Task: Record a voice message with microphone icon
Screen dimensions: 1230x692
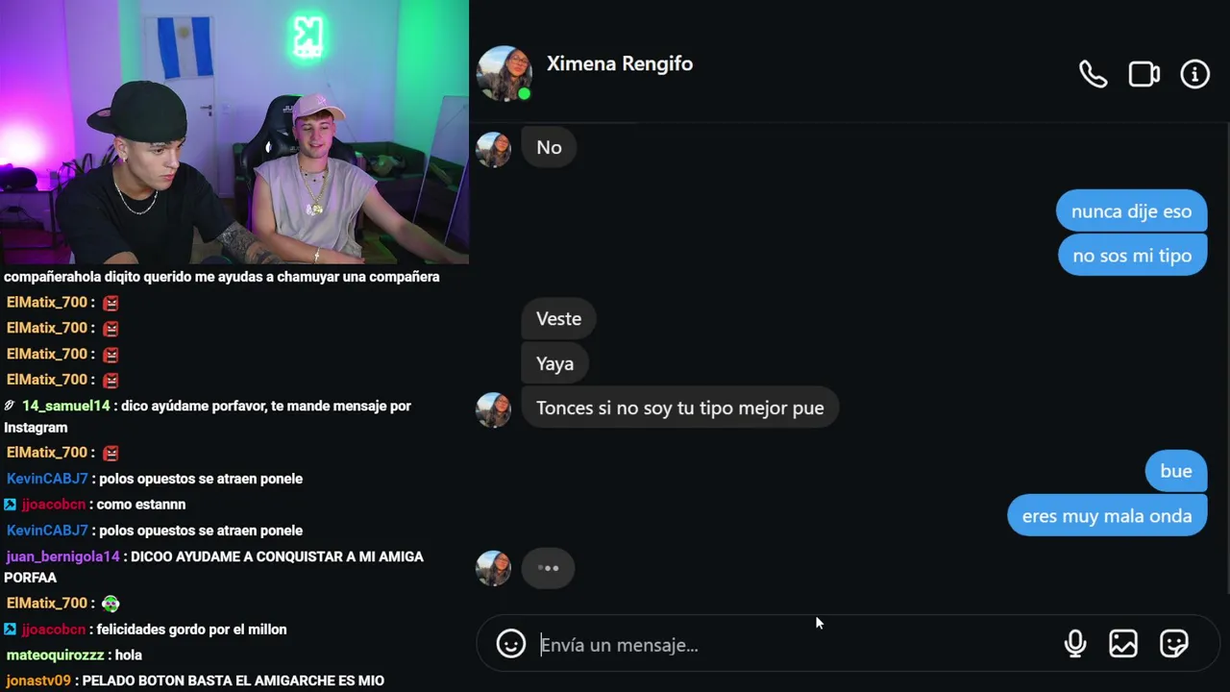Action: point(1075,644)
